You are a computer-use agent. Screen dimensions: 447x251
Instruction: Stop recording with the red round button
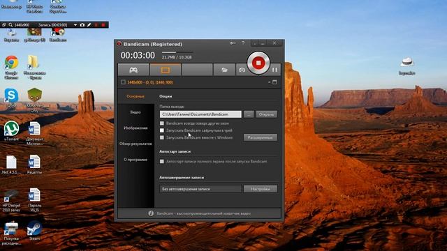[258, 63]
